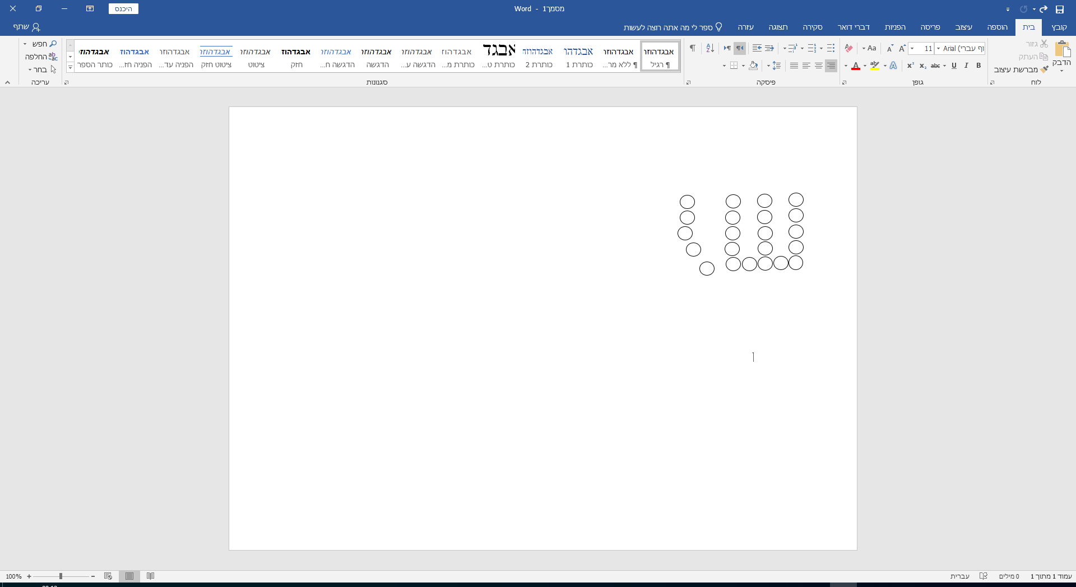Screen dimensions: 1076x587
Task: Click the language indicator (עברית)
Action: tap(960, 576)
